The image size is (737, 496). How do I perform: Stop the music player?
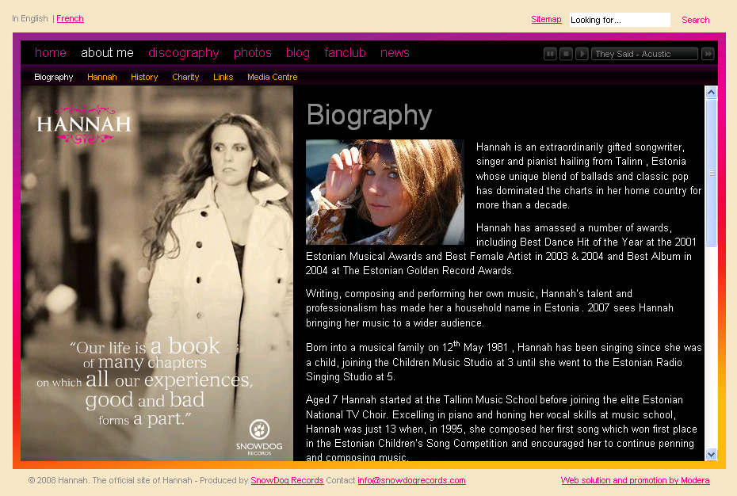566,54
